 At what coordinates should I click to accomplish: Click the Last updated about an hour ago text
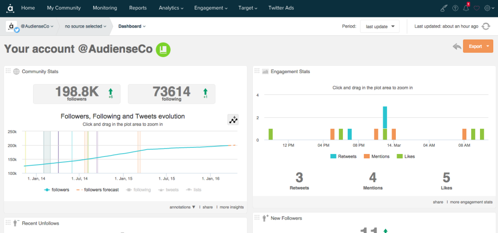coord(446,27)
